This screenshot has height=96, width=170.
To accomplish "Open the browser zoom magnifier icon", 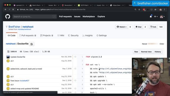I will 135,10.
